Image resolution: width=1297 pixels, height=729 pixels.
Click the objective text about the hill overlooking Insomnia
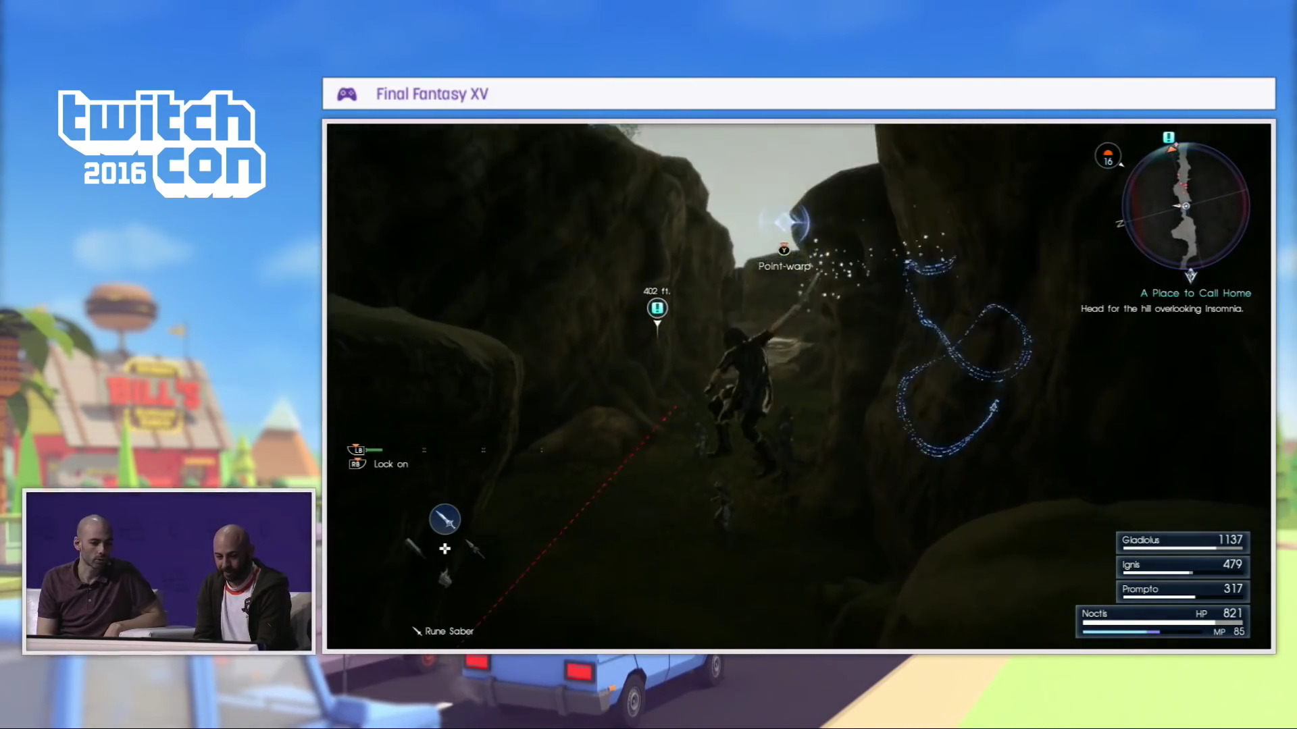[x=1162, y=308]
